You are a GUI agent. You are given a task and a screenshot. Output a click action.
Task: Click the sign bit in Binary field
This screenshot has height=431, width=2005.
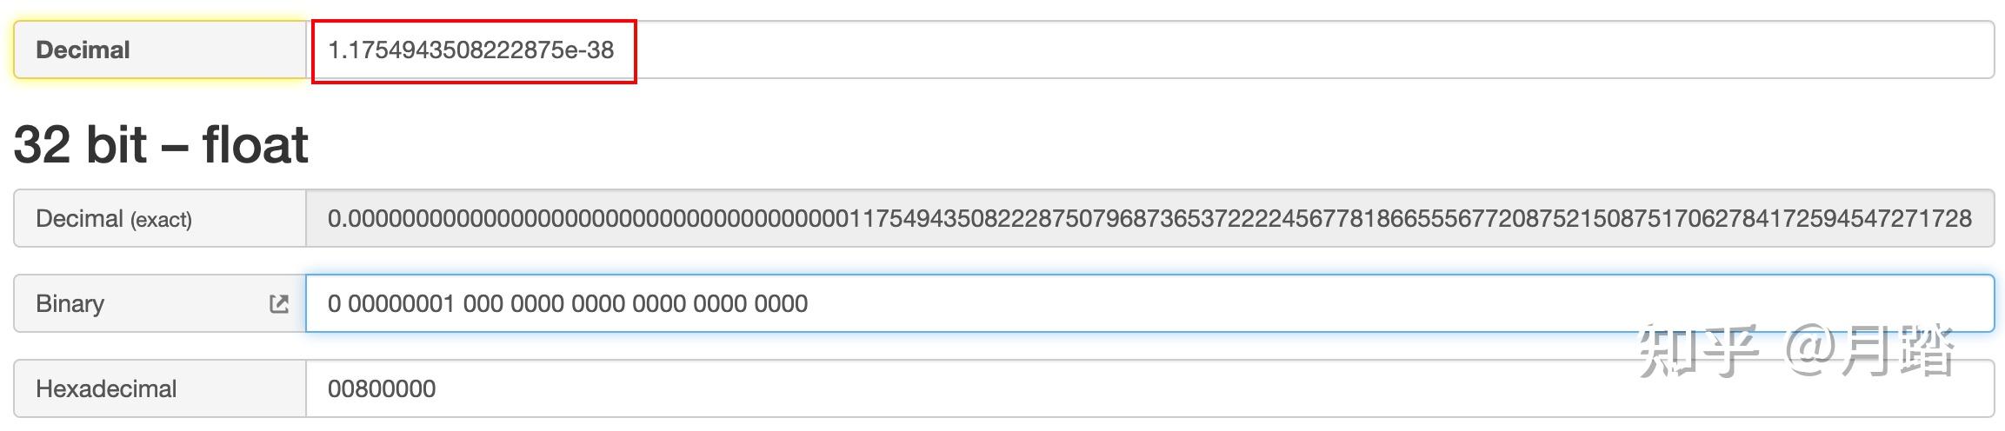[334, 303]
